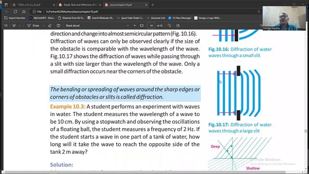Edit the page number field showing 14

151,26
